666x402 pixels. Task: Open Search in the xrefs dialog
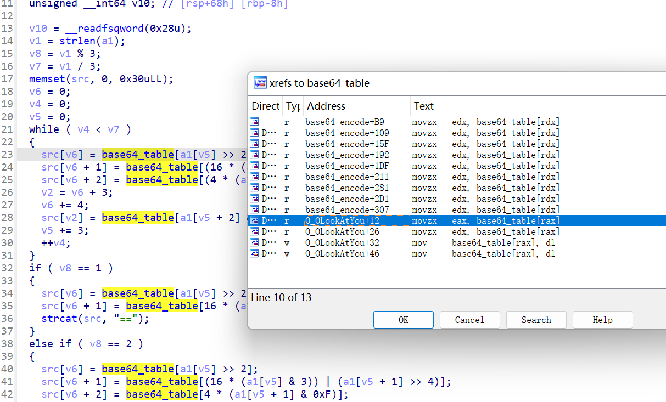click(536, 320)
